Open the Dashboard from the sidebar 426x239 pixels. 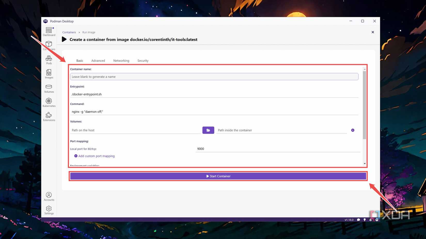click(x=49, y=31)
